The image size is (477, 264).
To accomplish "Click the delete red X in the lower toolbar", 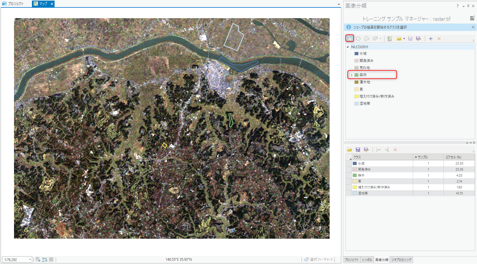I will (395, 150).
